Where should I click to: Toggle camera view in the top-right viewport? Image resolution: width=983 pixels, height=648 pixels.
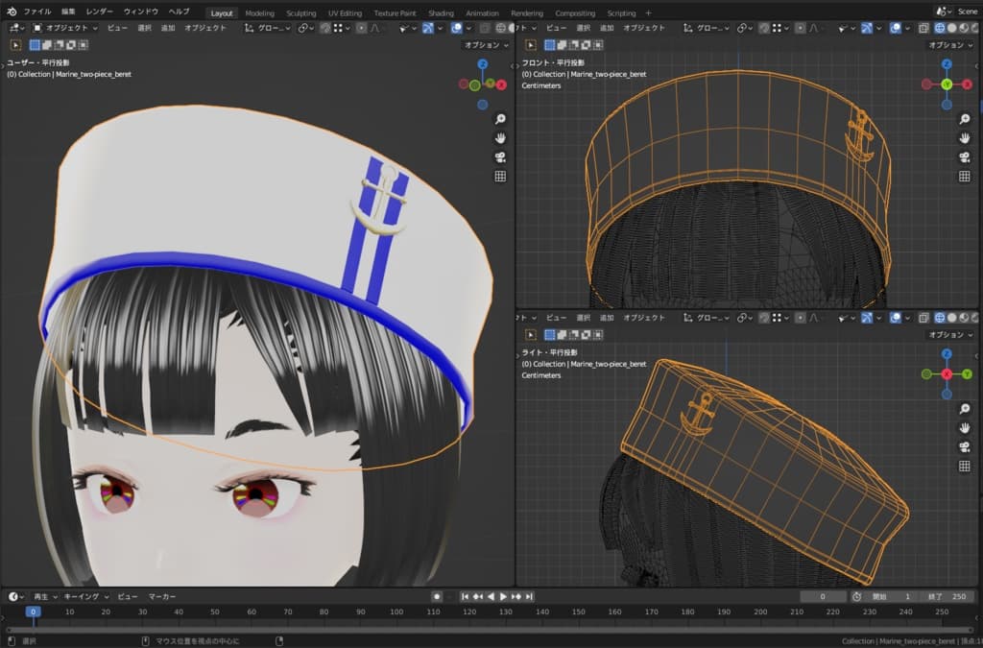(x=964, y=157)
